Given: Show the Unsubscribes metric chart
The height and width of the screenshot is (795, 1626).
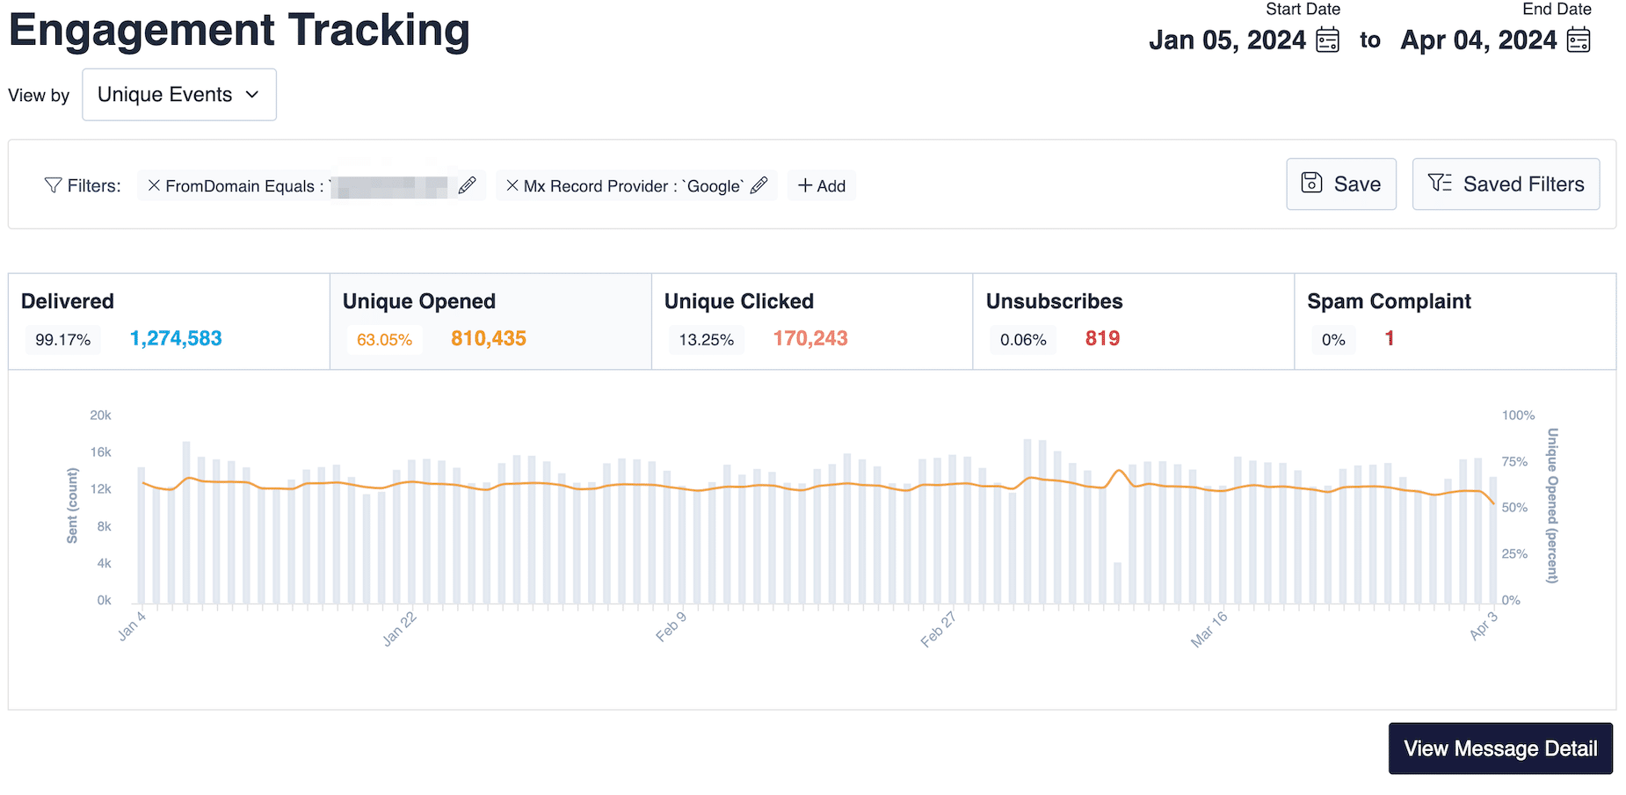Looking at the screenshot, I should (1133, 321).
